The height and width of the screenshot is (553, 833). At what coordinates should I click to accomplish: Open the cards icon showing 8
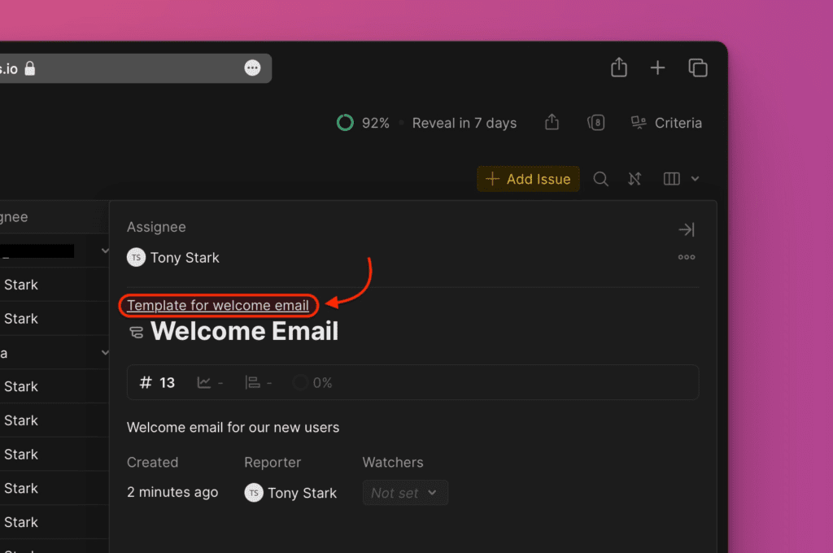[596, 123]
